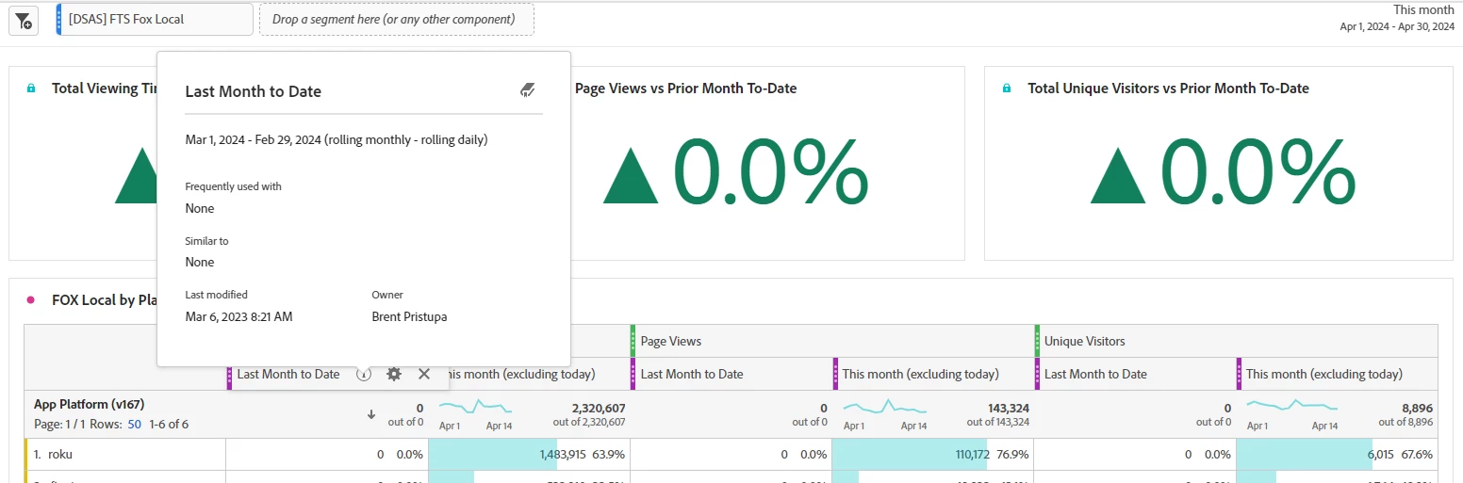Screen dimensions: 1463x483
Task: Click the add segment filter icon
Action: coord(24,20)
